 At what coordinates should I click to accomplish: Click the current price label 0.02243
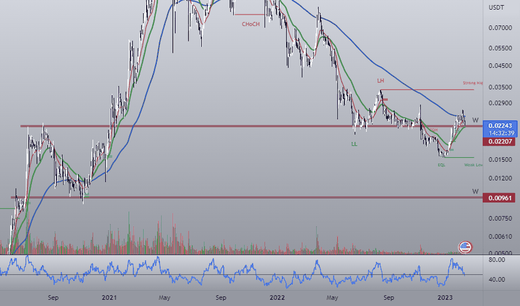[x=500, y=126]
